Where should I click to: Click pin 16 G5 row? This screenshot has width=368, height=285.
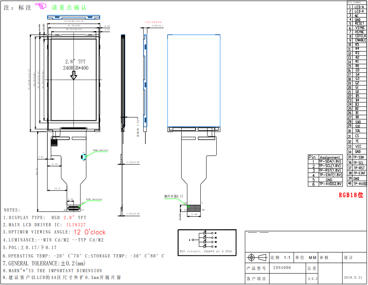(357, 70)
